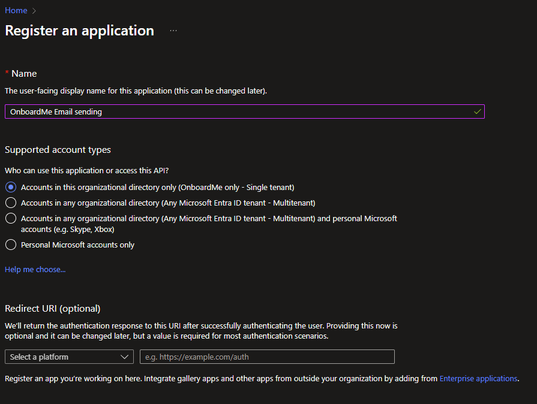Click the Register an application page title
This screenshot has height=404, width=537.
pyautogui.click(x=79, y=31)
